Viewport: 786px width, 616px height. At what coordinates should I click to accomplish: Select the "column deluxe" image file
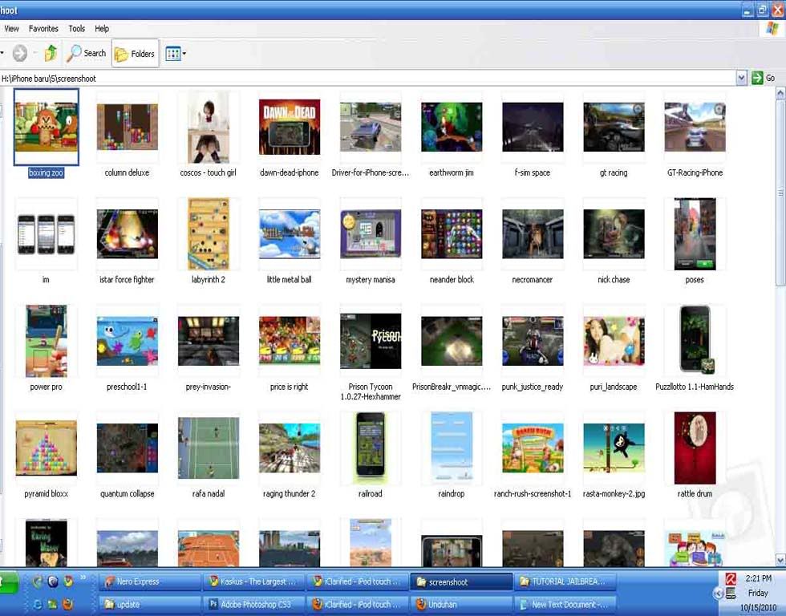pos(127,134)
